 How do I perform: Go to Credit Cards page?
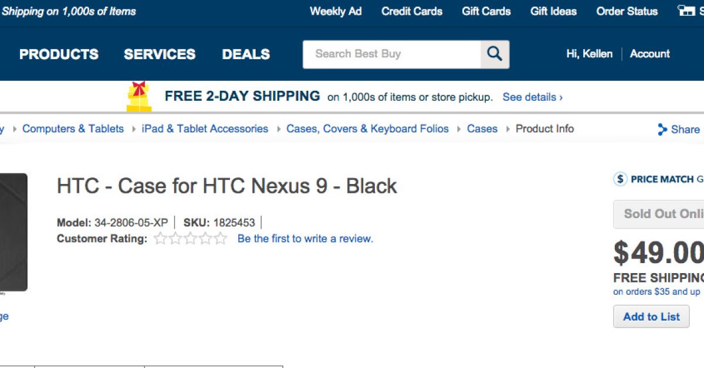click(x=412, y=11)
